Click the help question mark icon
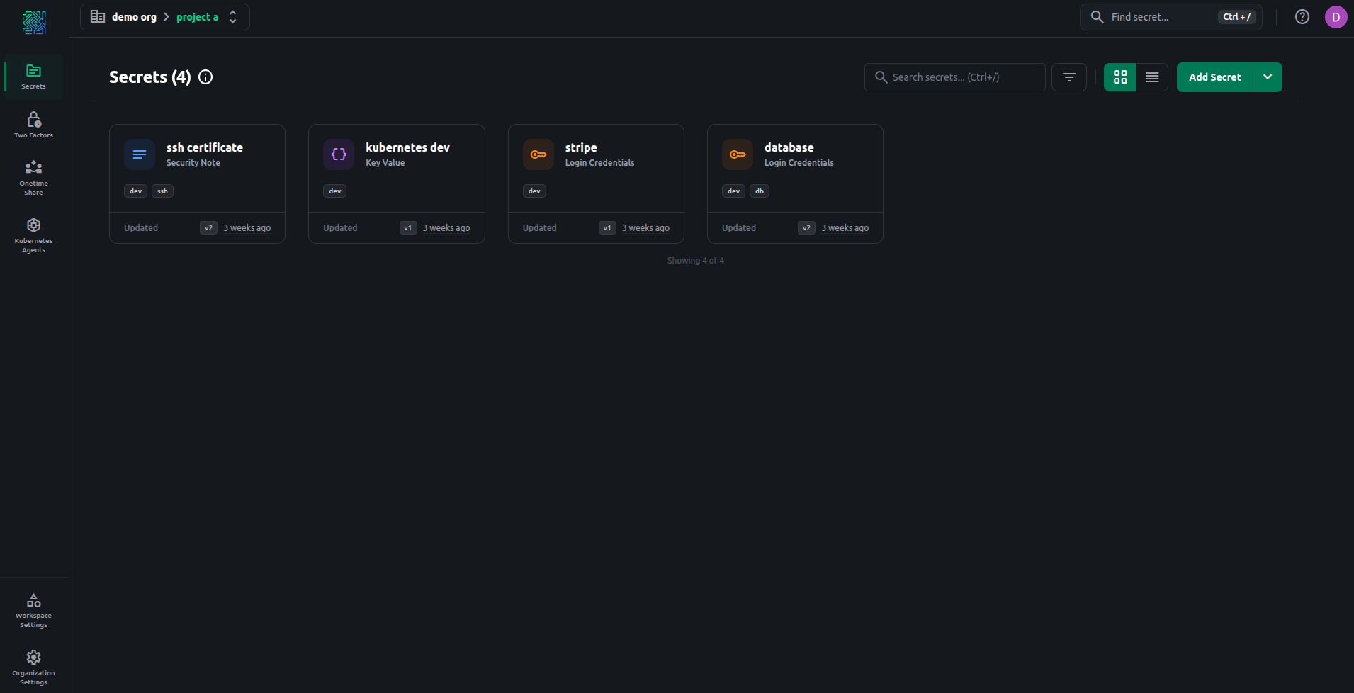 1302,17
